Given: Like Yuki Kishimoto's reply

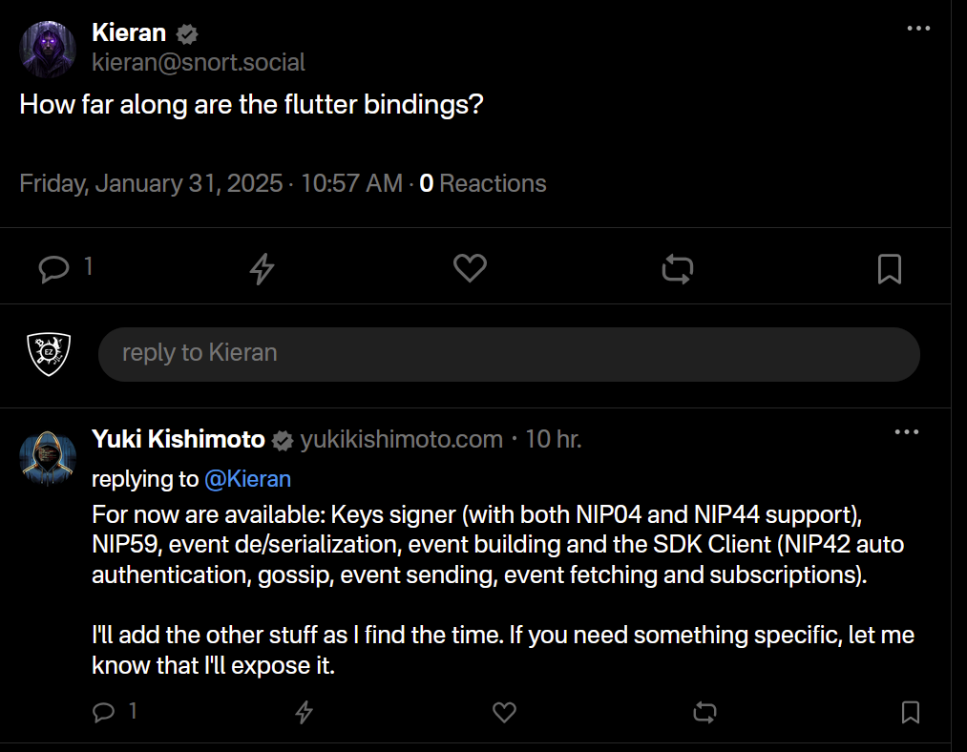Looking at the screenshot, I should tap(504, 712).
